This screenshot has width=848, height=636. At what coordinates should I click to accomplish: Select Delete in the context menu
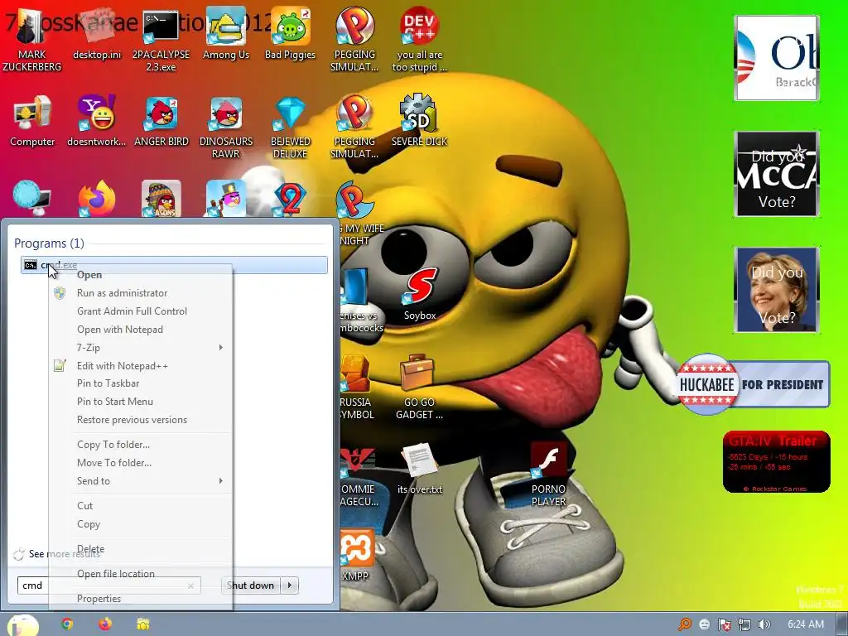(x=141, y=549)
